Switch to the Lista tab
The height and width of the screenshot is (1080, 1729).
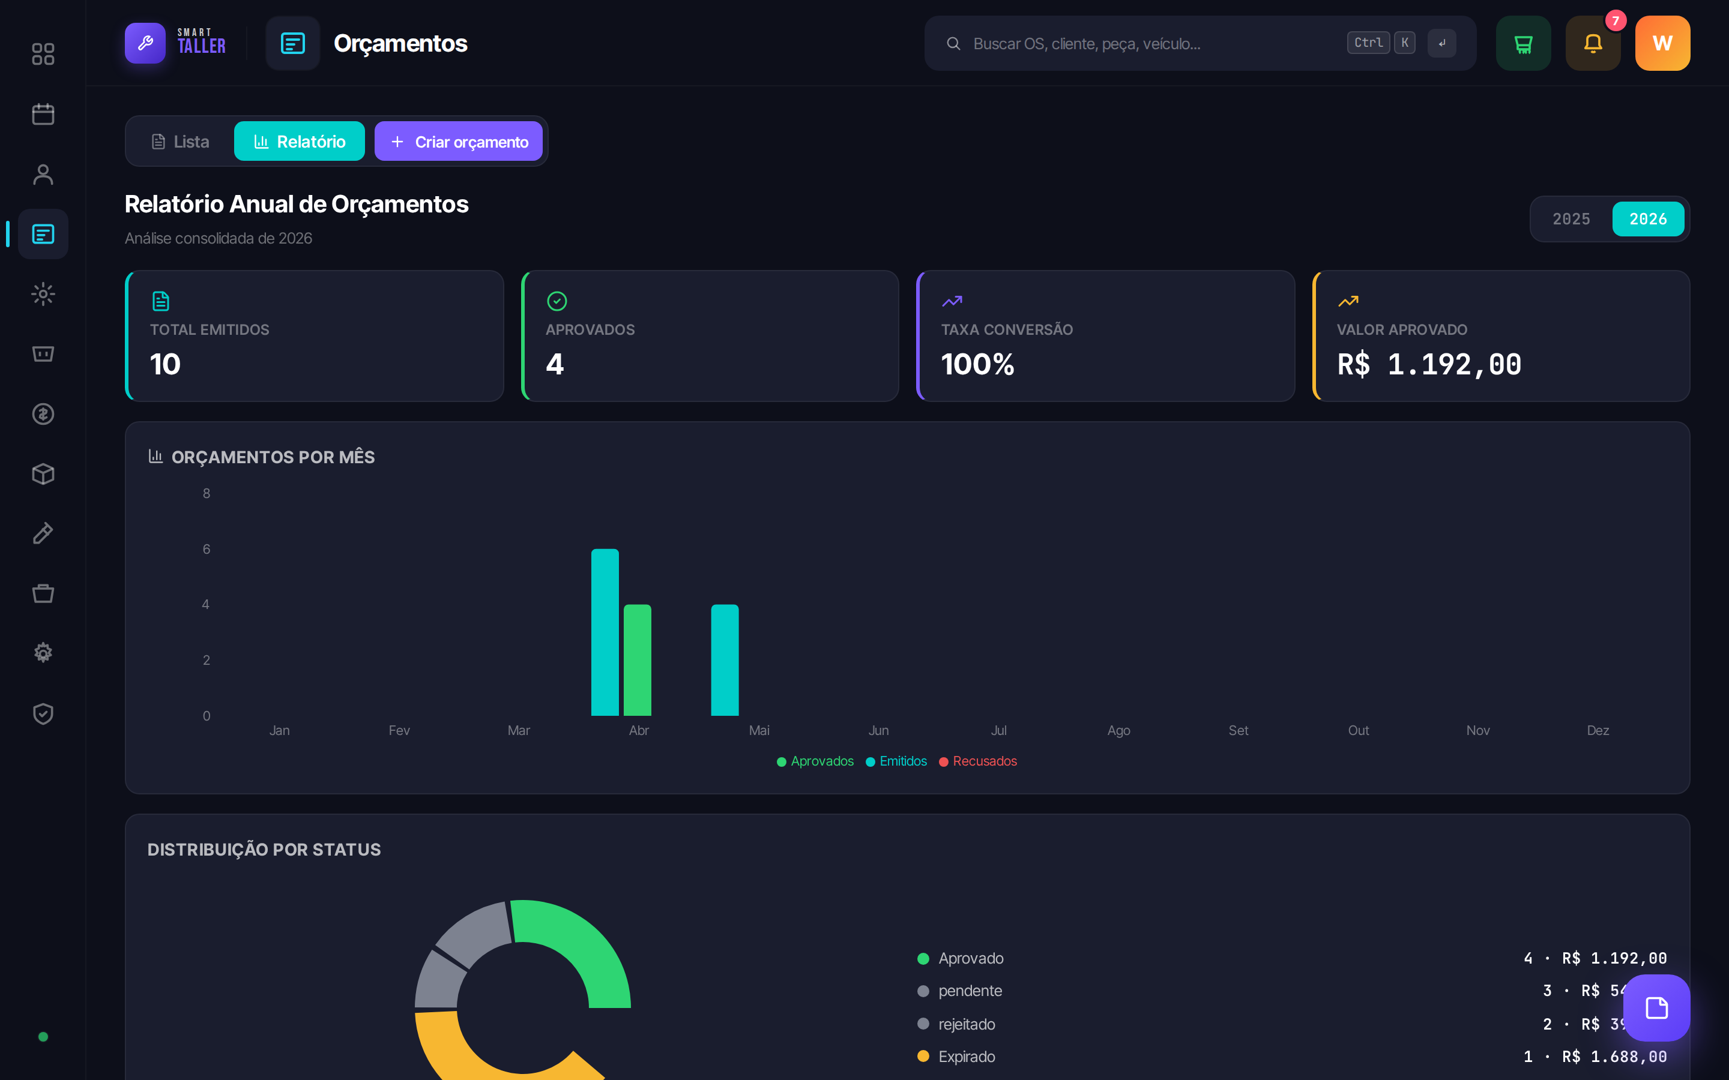pos(180,142)
